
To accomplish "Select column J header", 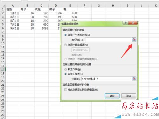I will pyautogui.click(x=142, y=5).
